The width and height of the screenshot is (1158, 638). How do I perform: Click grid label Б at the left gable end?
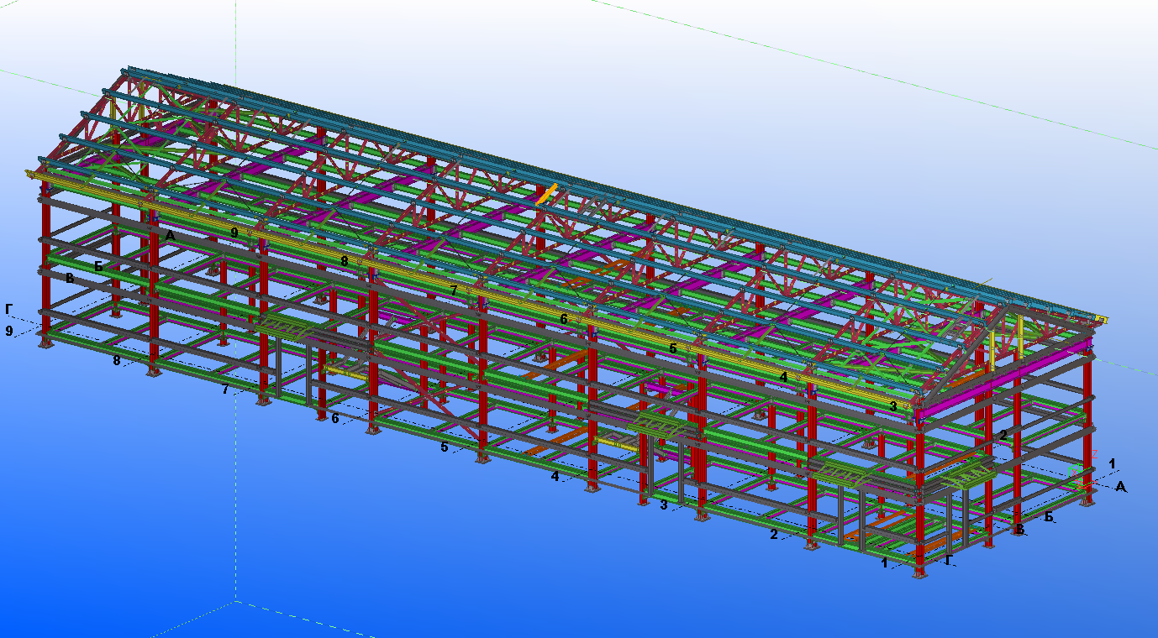[x=98, y=267]
